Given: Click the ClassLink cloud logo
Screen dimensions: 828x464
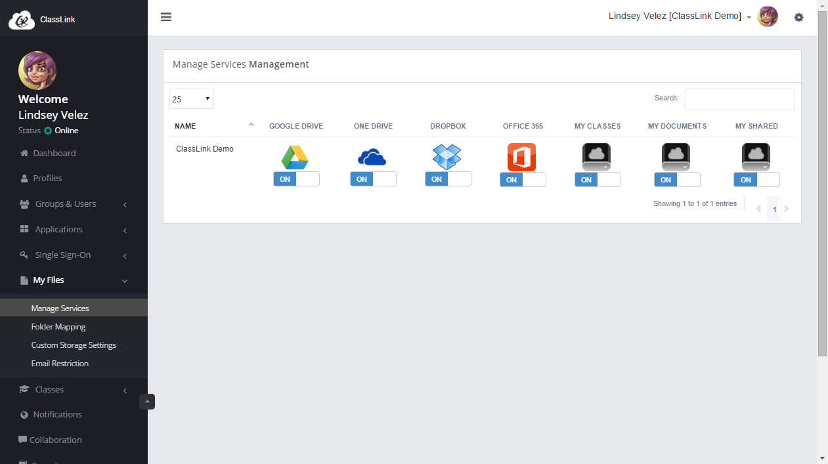Looking at the screenshot, I should (21, 20).
